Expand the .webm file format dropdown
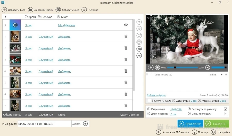 [x=85, y=124]
